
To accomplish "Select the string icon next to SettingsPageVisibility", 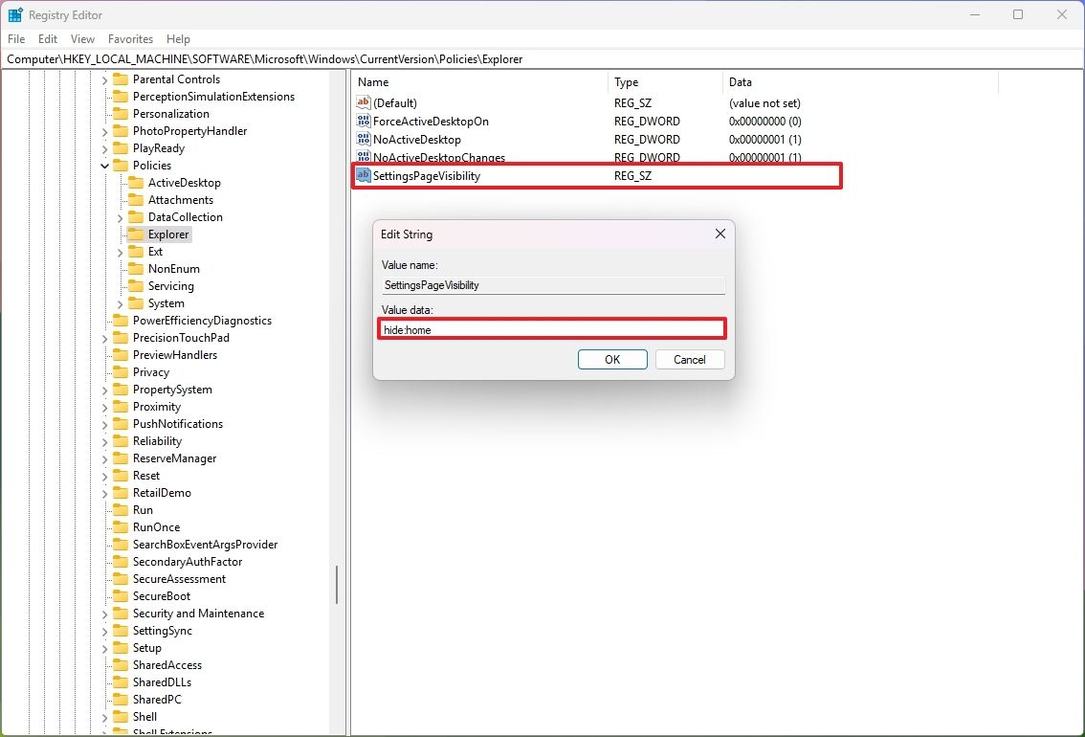I will 364,175.
